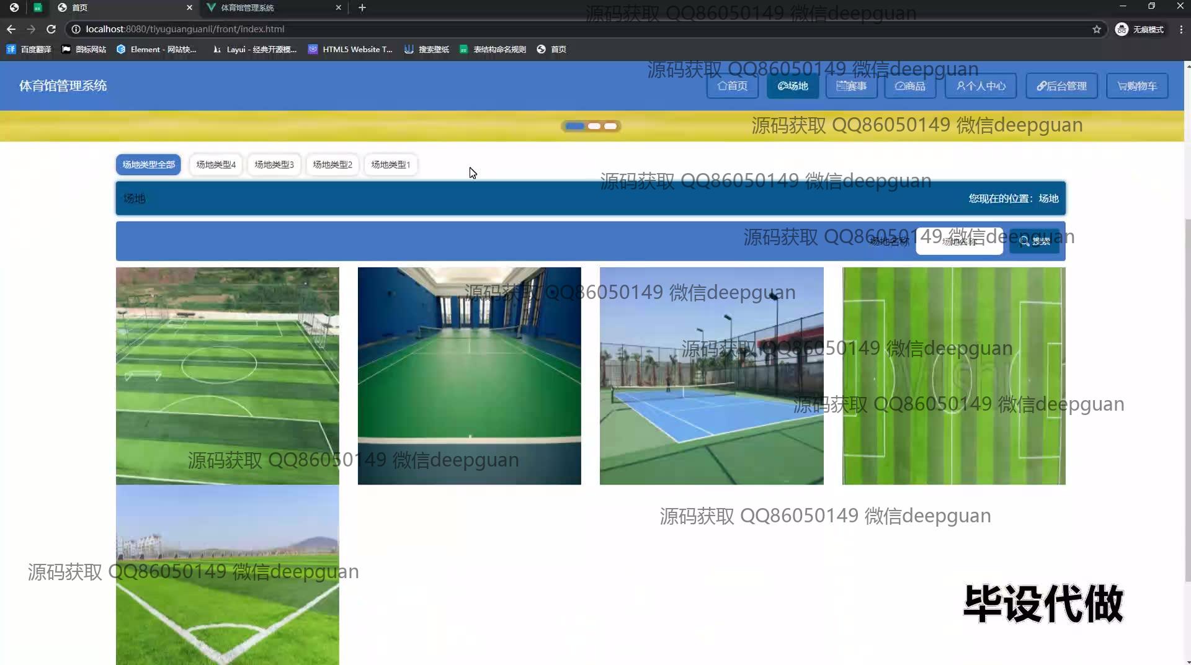The width and height of the screenshot is (1191, 665).
Task: Open the 表结构命名规则 bookmark
Action: pyautogui.click(x=493, y=49)
